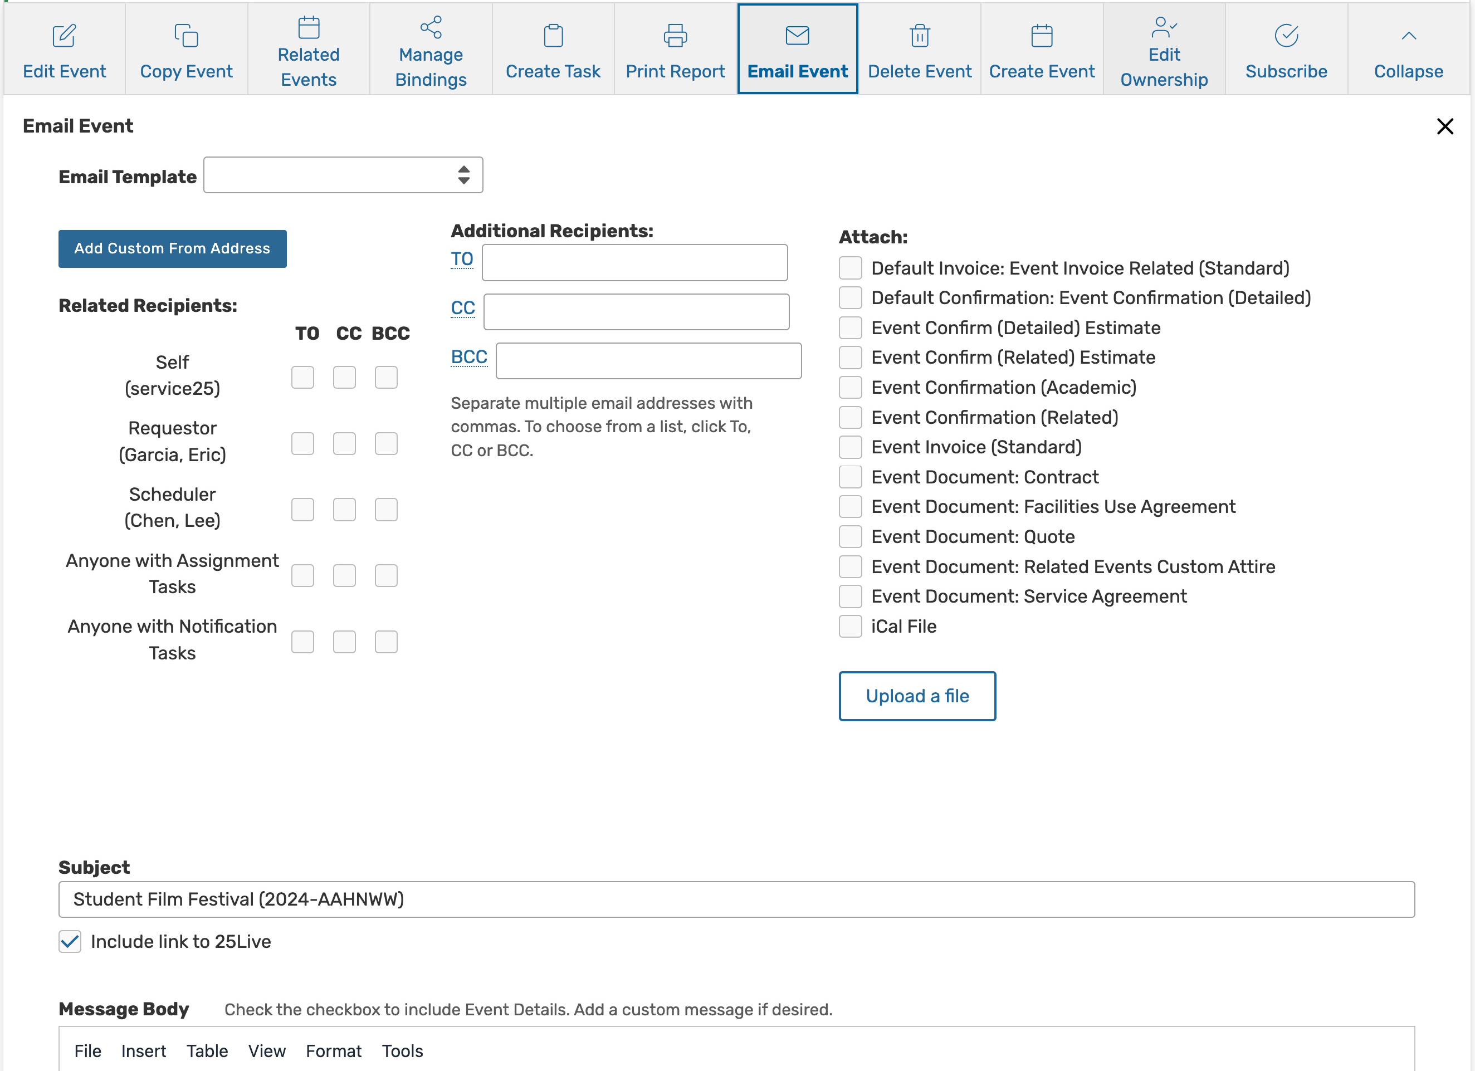
Task: Uncheck Include link to 25Live
Action: coord(70,941)
